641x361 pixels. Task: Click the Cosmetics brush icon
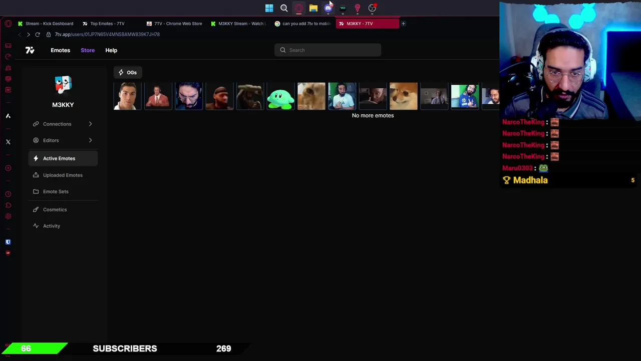coord(36,210)
